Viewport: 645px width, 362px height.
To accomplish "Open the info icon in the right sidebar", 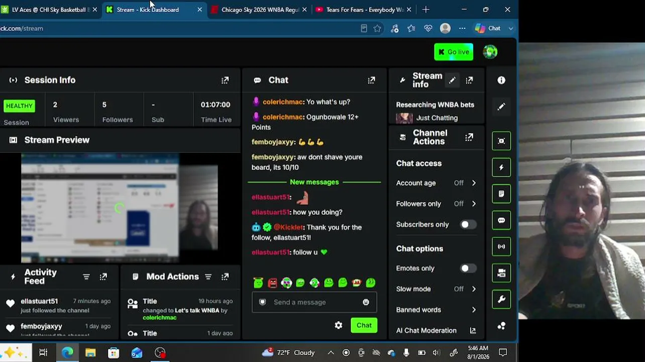I will [x=501, y=80].
